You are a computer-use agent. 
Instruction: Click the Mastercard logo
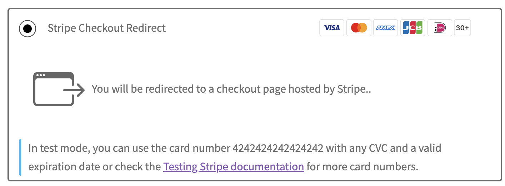359,28
